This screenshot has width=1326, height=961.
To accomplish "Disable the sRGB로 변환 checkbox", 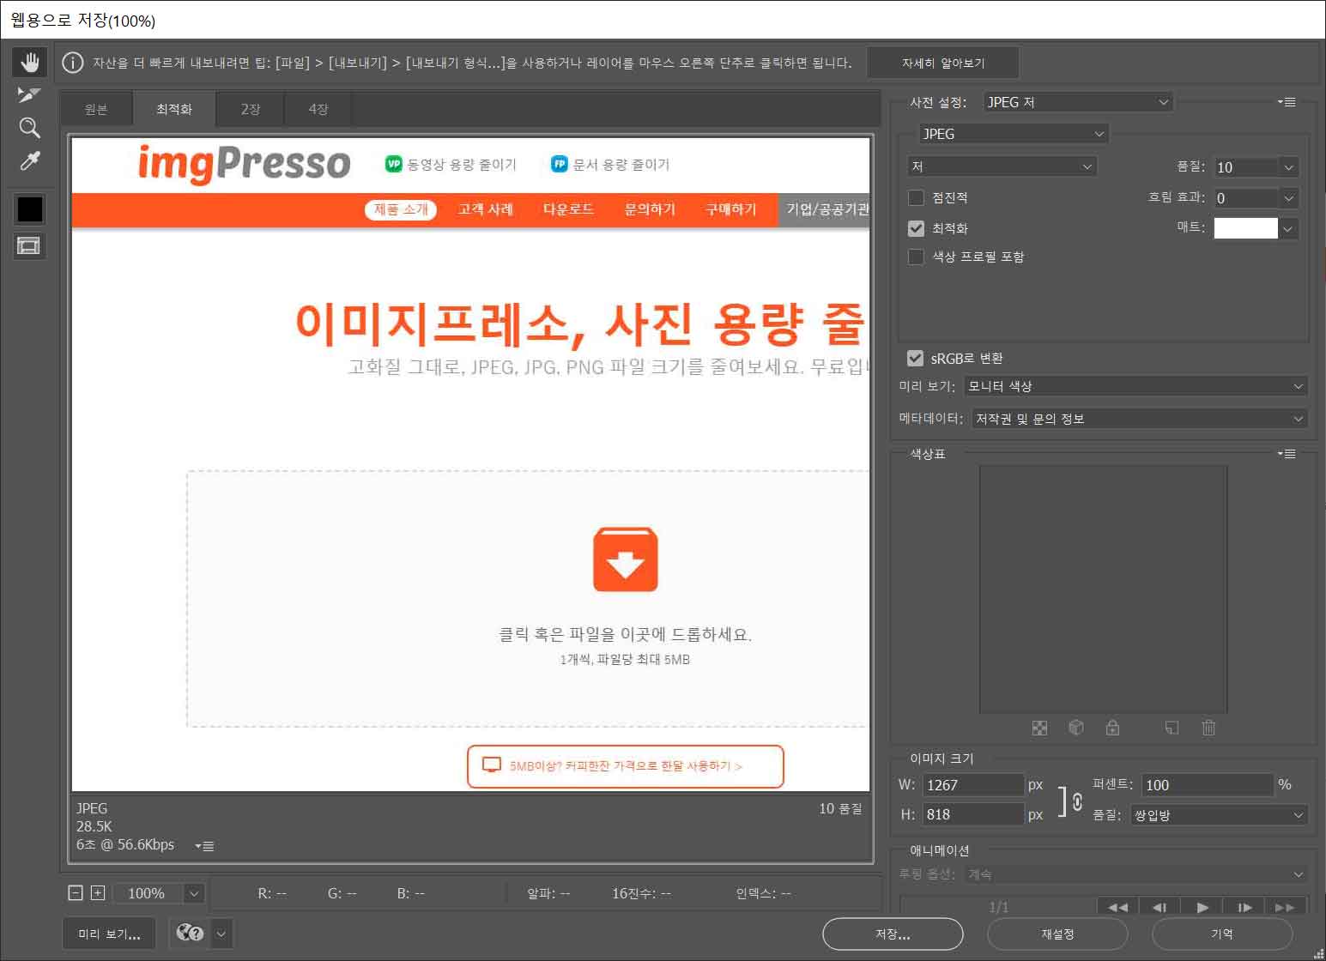I will (915, 358).
